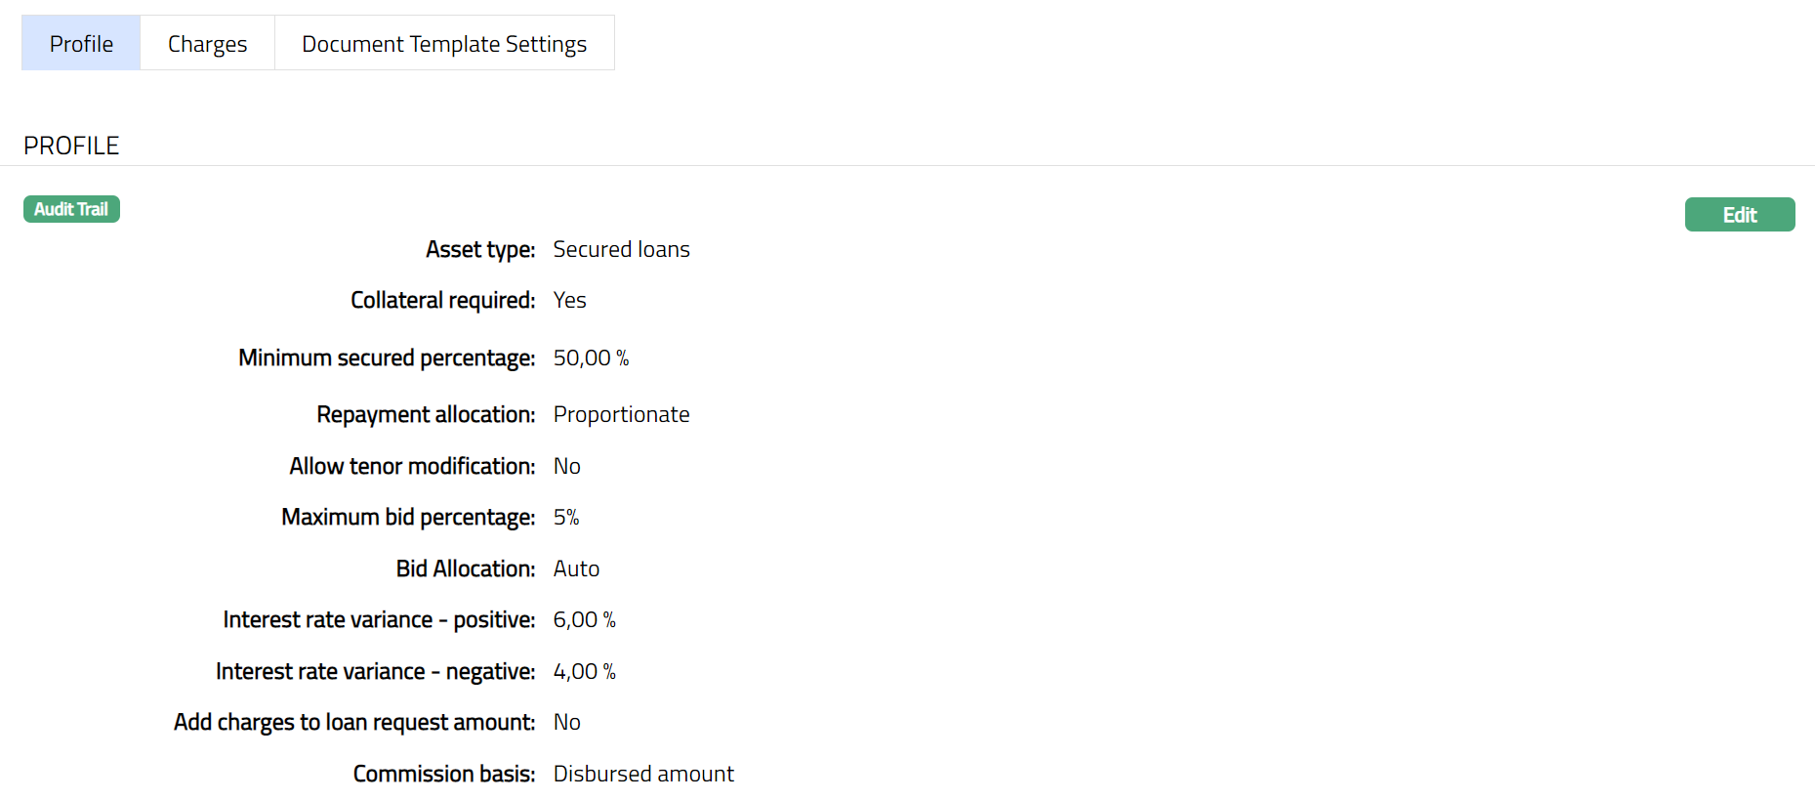Click the Auto bid allocation value
Viewport: 1815px width, 800px height.
[x=576, y=569]
